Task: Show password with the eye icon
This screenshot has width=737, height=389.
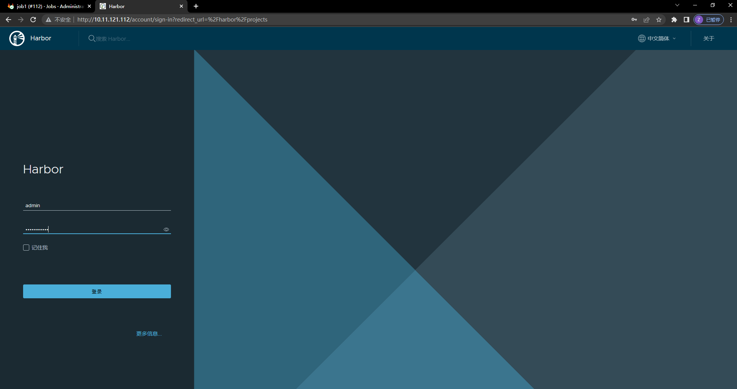Action: (x=166, y=229)
